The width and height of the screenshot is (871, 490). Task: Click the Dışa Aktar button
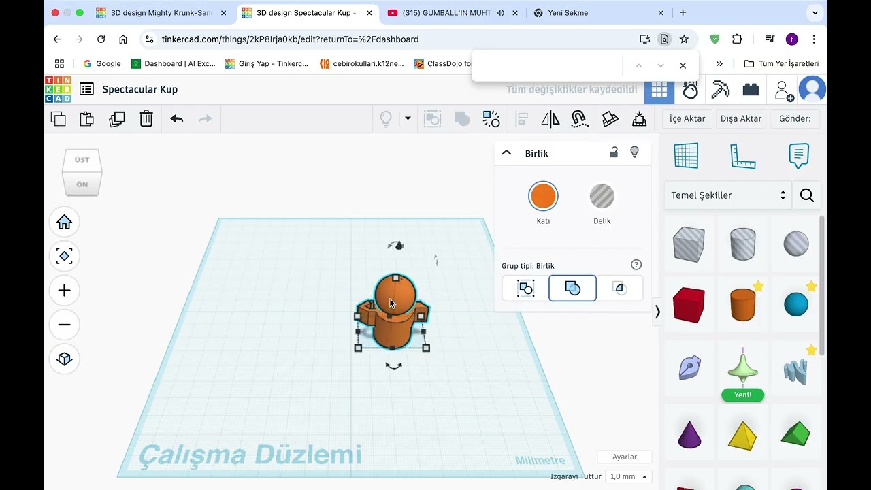pyautogui.click(x=741, y=118)
